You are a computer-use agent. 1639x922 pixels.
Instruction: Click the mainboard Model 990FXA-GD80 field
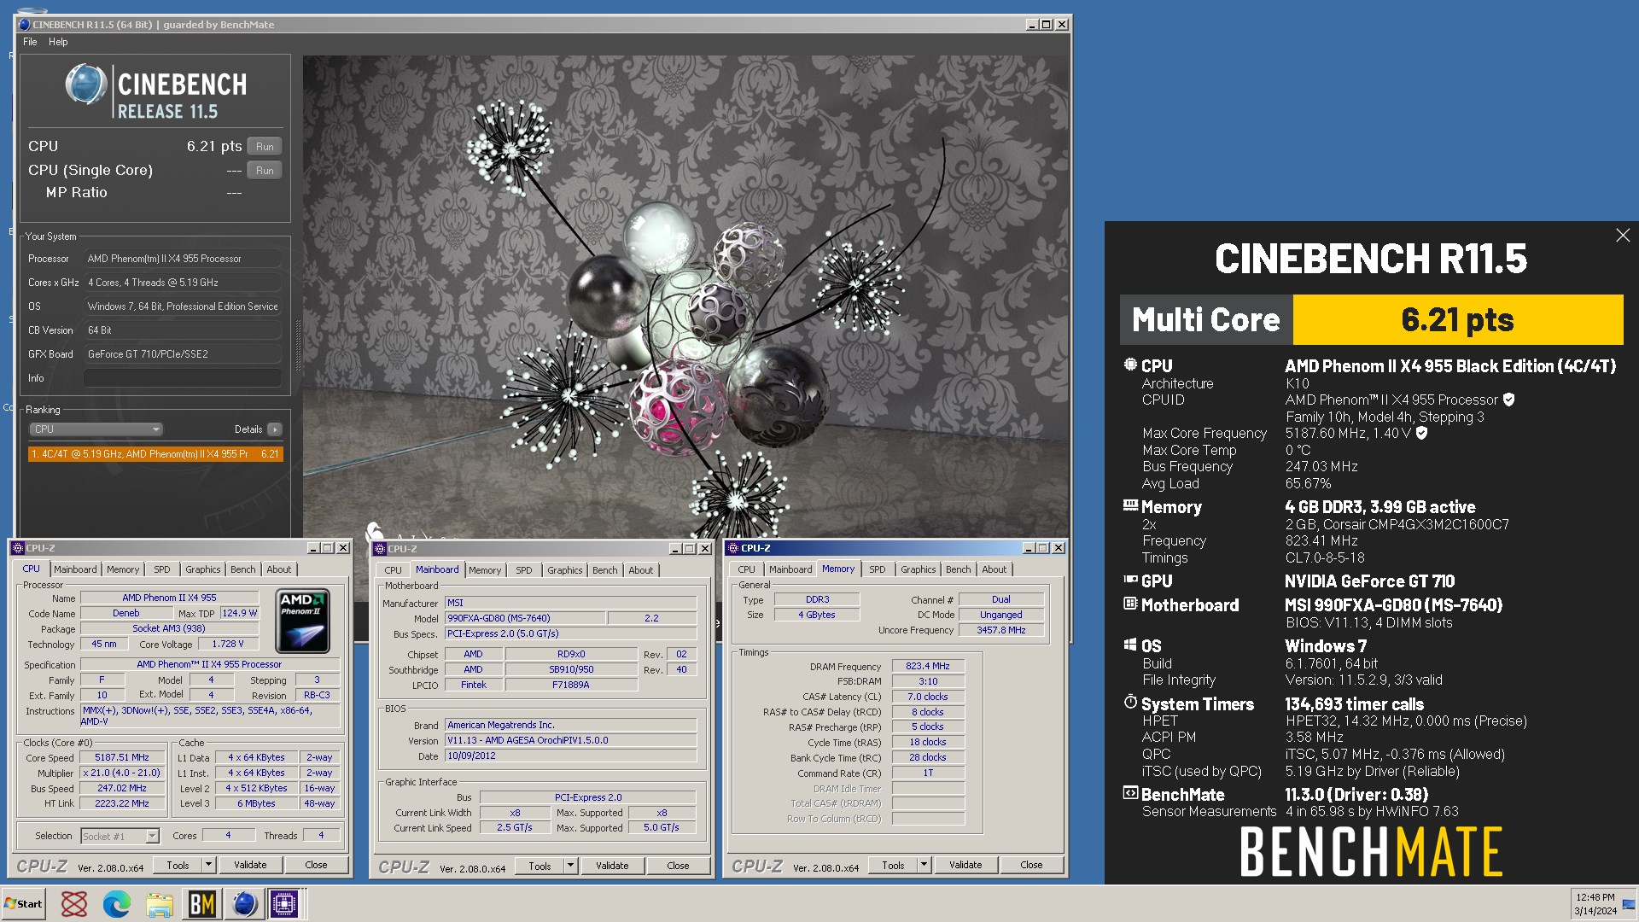point(525,618)
